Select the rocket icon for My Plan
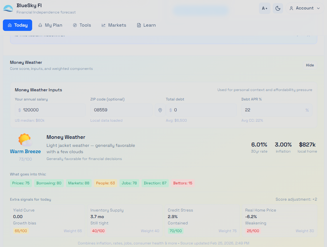This screenshot has height=247, width=327. [x=40, y=25]
